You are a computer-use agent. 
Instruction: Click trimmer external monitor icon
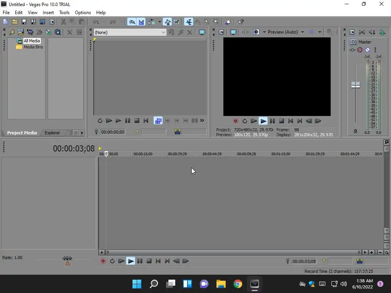point(202,32)
